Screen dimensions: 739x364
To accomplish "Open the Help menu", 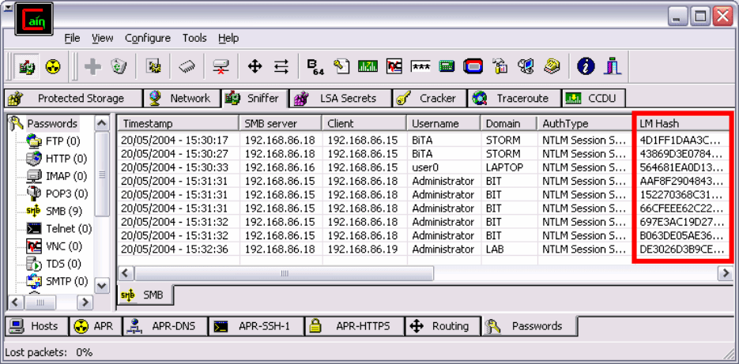I will click(228, 38).
